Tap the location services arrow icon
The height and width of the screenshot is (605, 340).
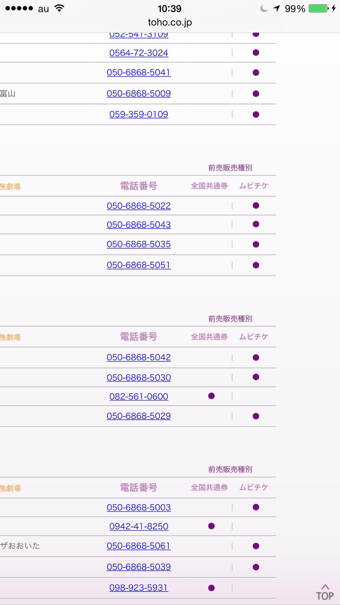coord(276,9)
